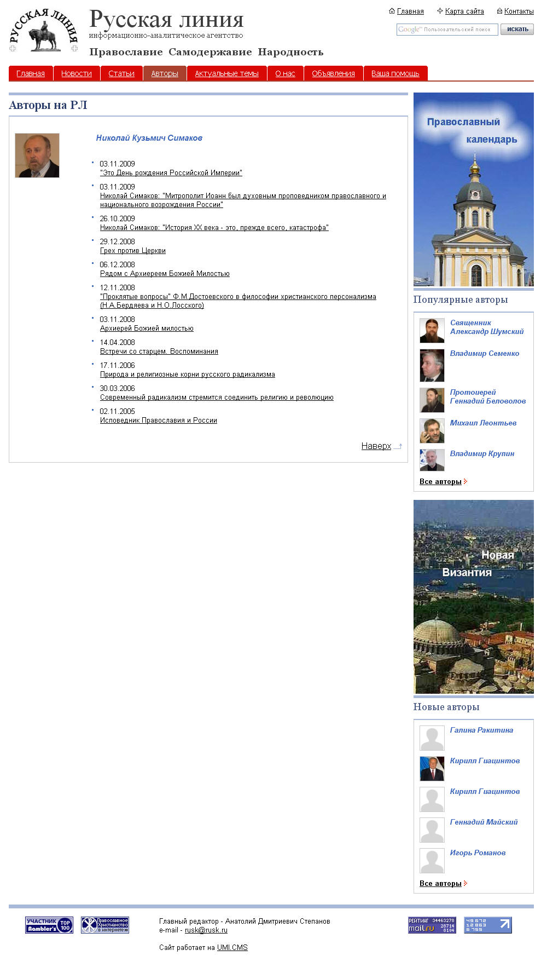Image resolution: width=541 pixels, height=979 pixels.
Task: Open Современный радикализм article link
Action: pyautogui.click(x=217, y=398)
